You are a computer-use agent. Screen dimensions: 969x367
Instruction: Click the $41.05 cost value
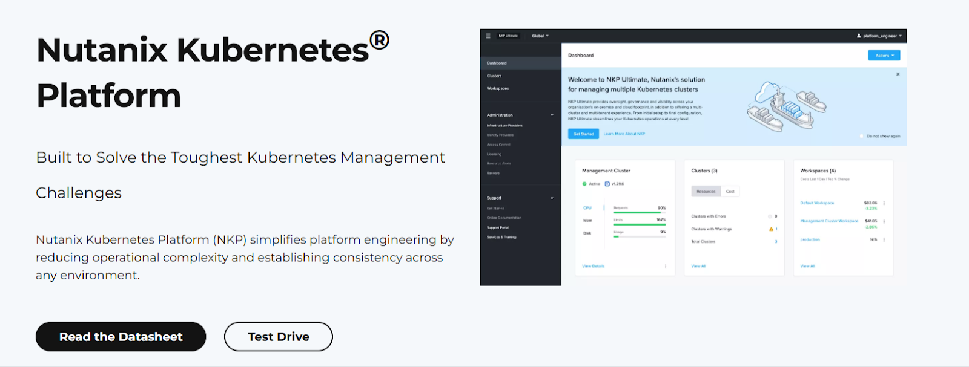[871, 221]
